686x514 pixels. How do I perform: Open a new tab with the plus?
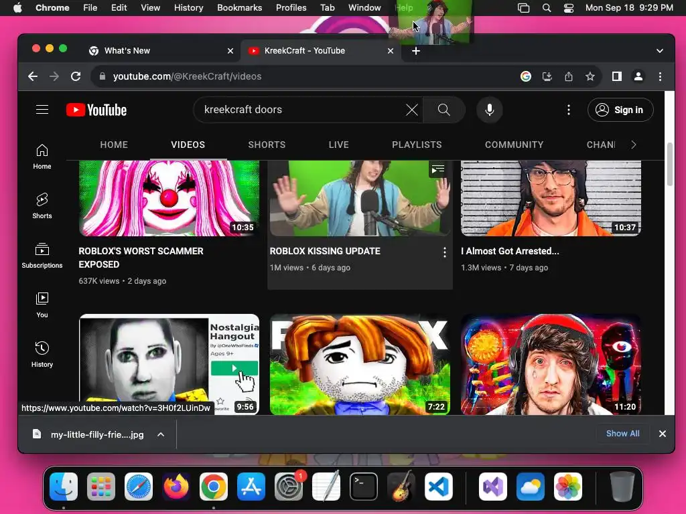[x=415, y=51]
